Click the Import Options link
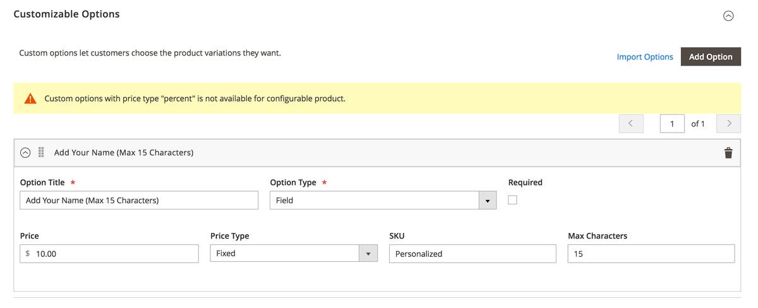Viewport: 758px width, 308px height. (x=645, y=57)
